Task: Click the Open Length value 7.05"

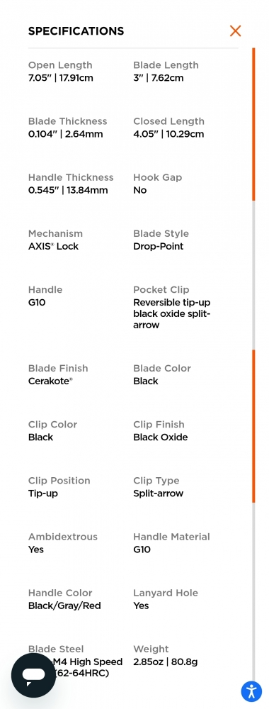Action: point(60,78)
